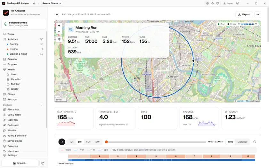Open the OpenStreetMap attribution link
The height and width of the screenshot is (168, 269).
tap(243, 101)
